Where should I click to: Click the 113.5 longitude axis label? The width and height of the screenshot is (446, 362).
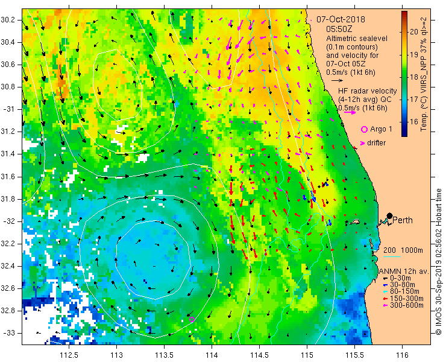(164, 355)
